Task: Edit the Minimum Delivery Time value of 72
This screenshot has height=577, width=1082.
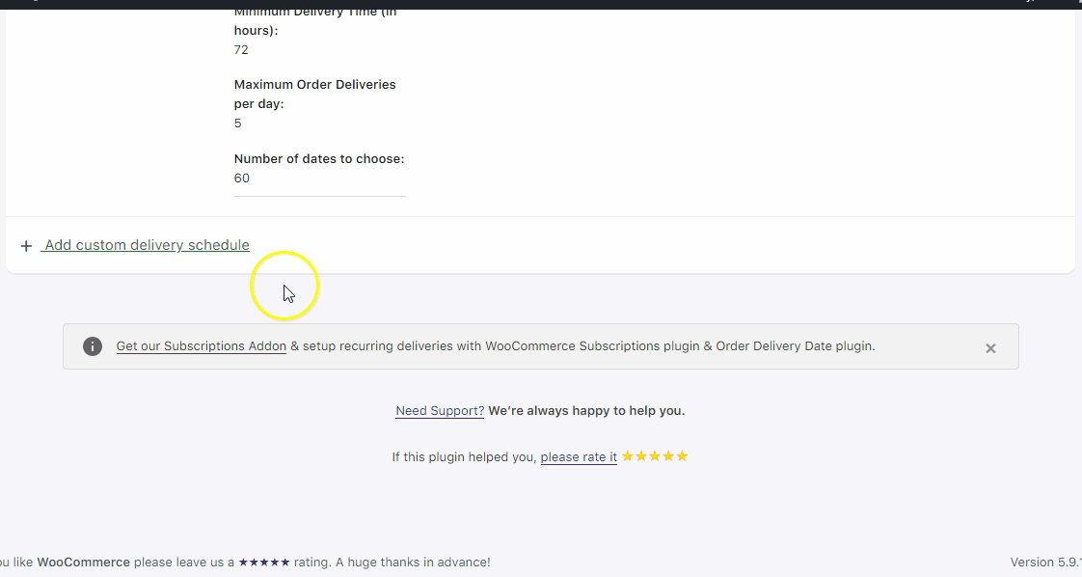Action: (240, 49)
